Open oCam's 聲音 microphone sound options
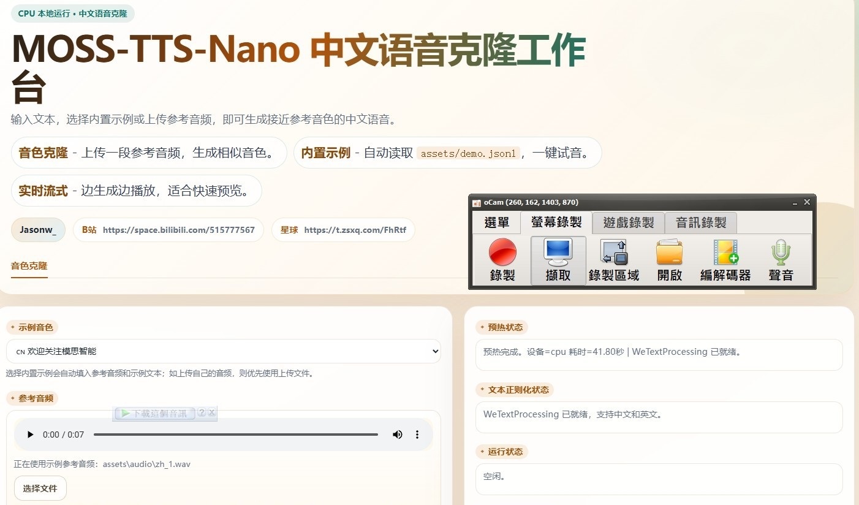859x505 pixels. pyautogui.click(x=781, y=260)
